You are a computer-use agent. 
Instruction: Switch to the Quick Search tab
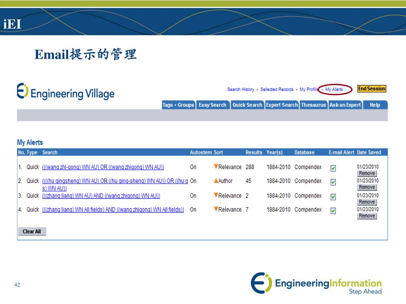(247, 105)
